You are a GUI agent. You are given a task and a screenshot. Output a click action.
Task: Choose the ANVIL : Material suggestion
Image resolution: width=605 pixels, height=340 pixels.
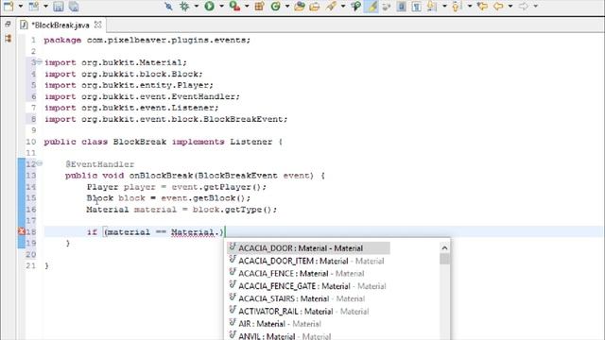pyautogui.click(x=280, y=336)
